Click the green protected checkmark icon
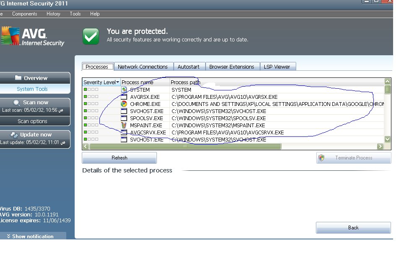Screen dimensions: 404x257 [91, 36]
